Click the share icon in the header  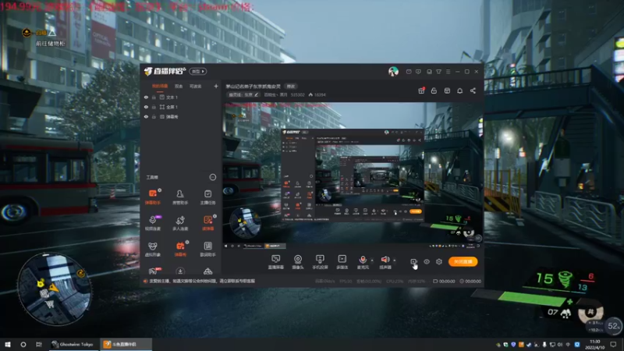[x=473, y=90]
